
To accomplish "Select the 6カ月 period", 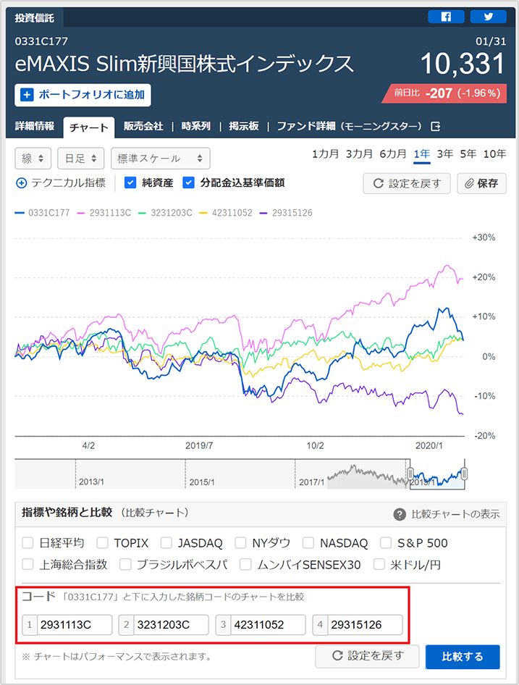I will [x=393, y=154].
